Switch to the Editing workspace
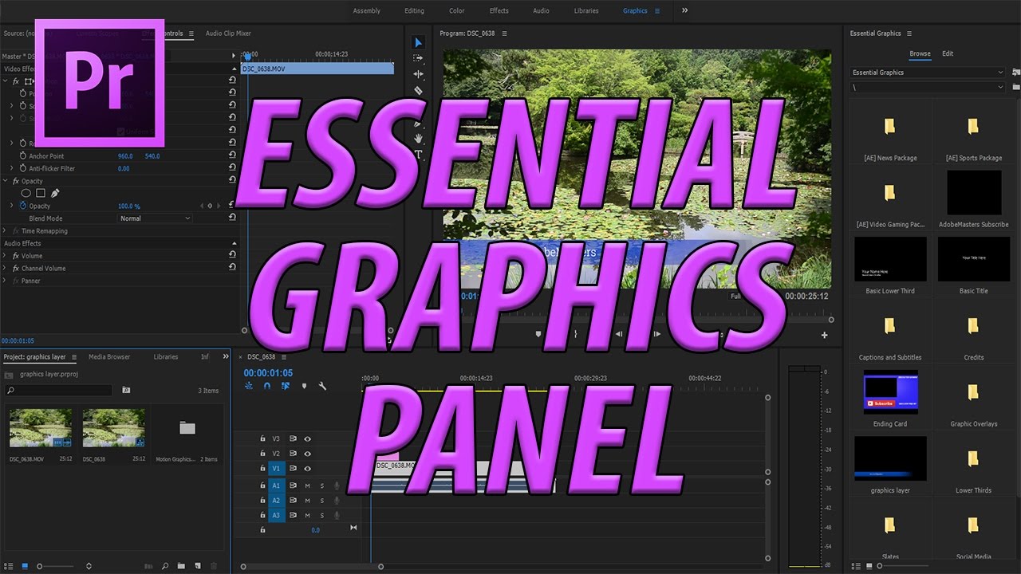 click(x=414, y=10)
